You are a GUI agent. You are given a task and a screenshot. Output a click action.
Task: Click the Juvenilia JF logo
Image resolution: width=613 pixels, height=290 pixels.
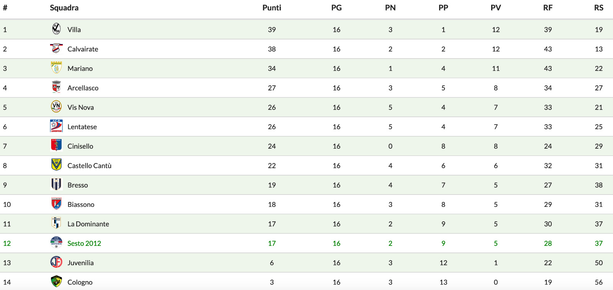[x=56, y=262]
